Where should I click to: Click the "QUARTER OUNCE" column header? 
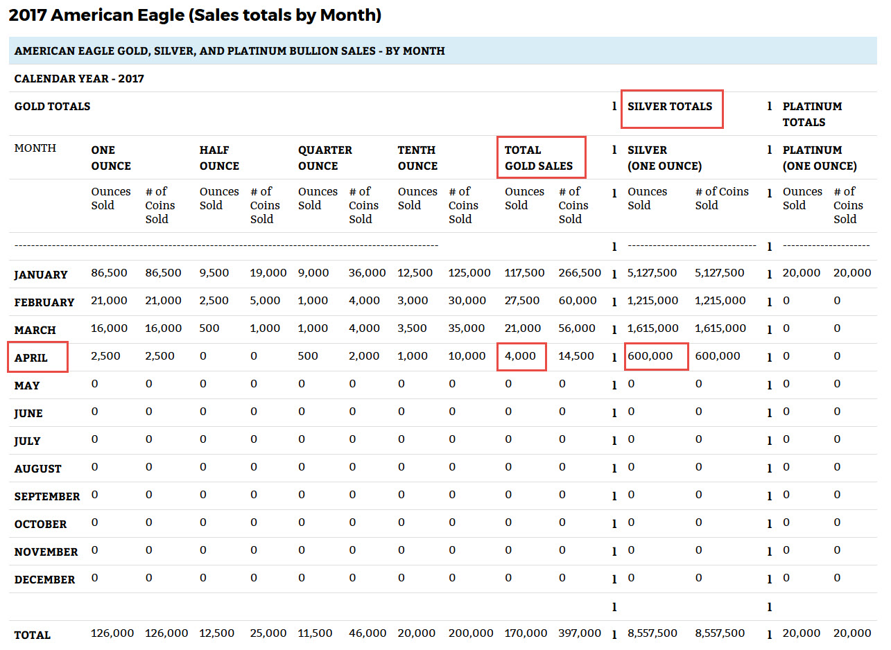325,158
